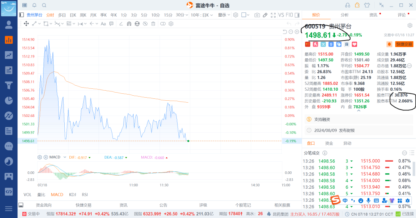Toggle the bottom panel collapse icon
The width and height of the screenshot is (416, 218).
(x=21, y=205)
